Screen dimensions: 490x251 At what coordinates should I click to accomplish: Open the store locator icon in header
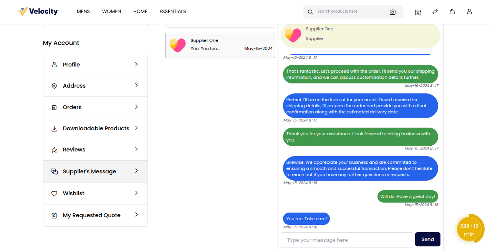[x=418, y=12]
